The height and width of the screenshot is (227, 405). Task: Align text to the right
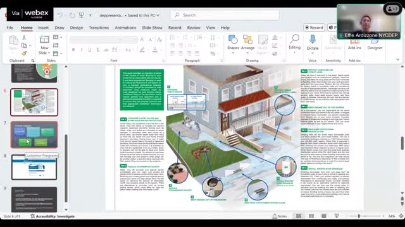[189, 53]
